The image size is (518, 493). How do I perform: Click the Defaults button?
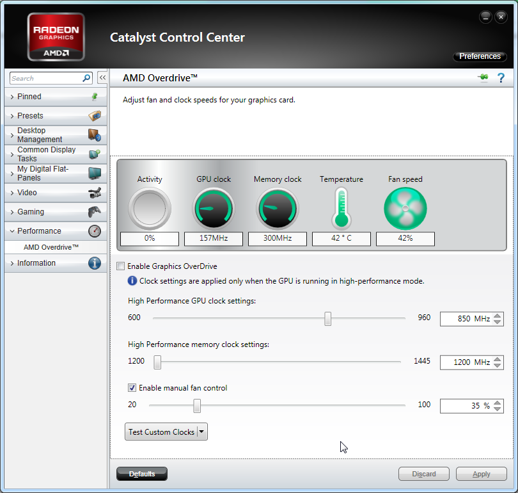[142, 474]
